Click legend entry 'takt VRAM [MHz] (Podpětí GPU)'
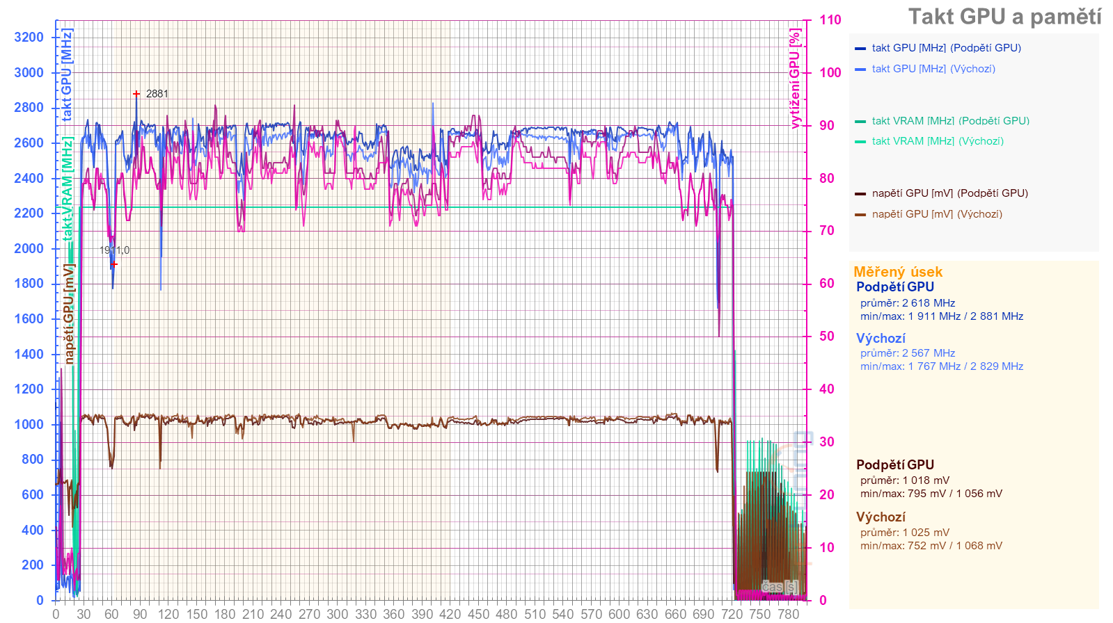Image resolution: width=1113 pixels, height=623 pixels. pos(950,121)
